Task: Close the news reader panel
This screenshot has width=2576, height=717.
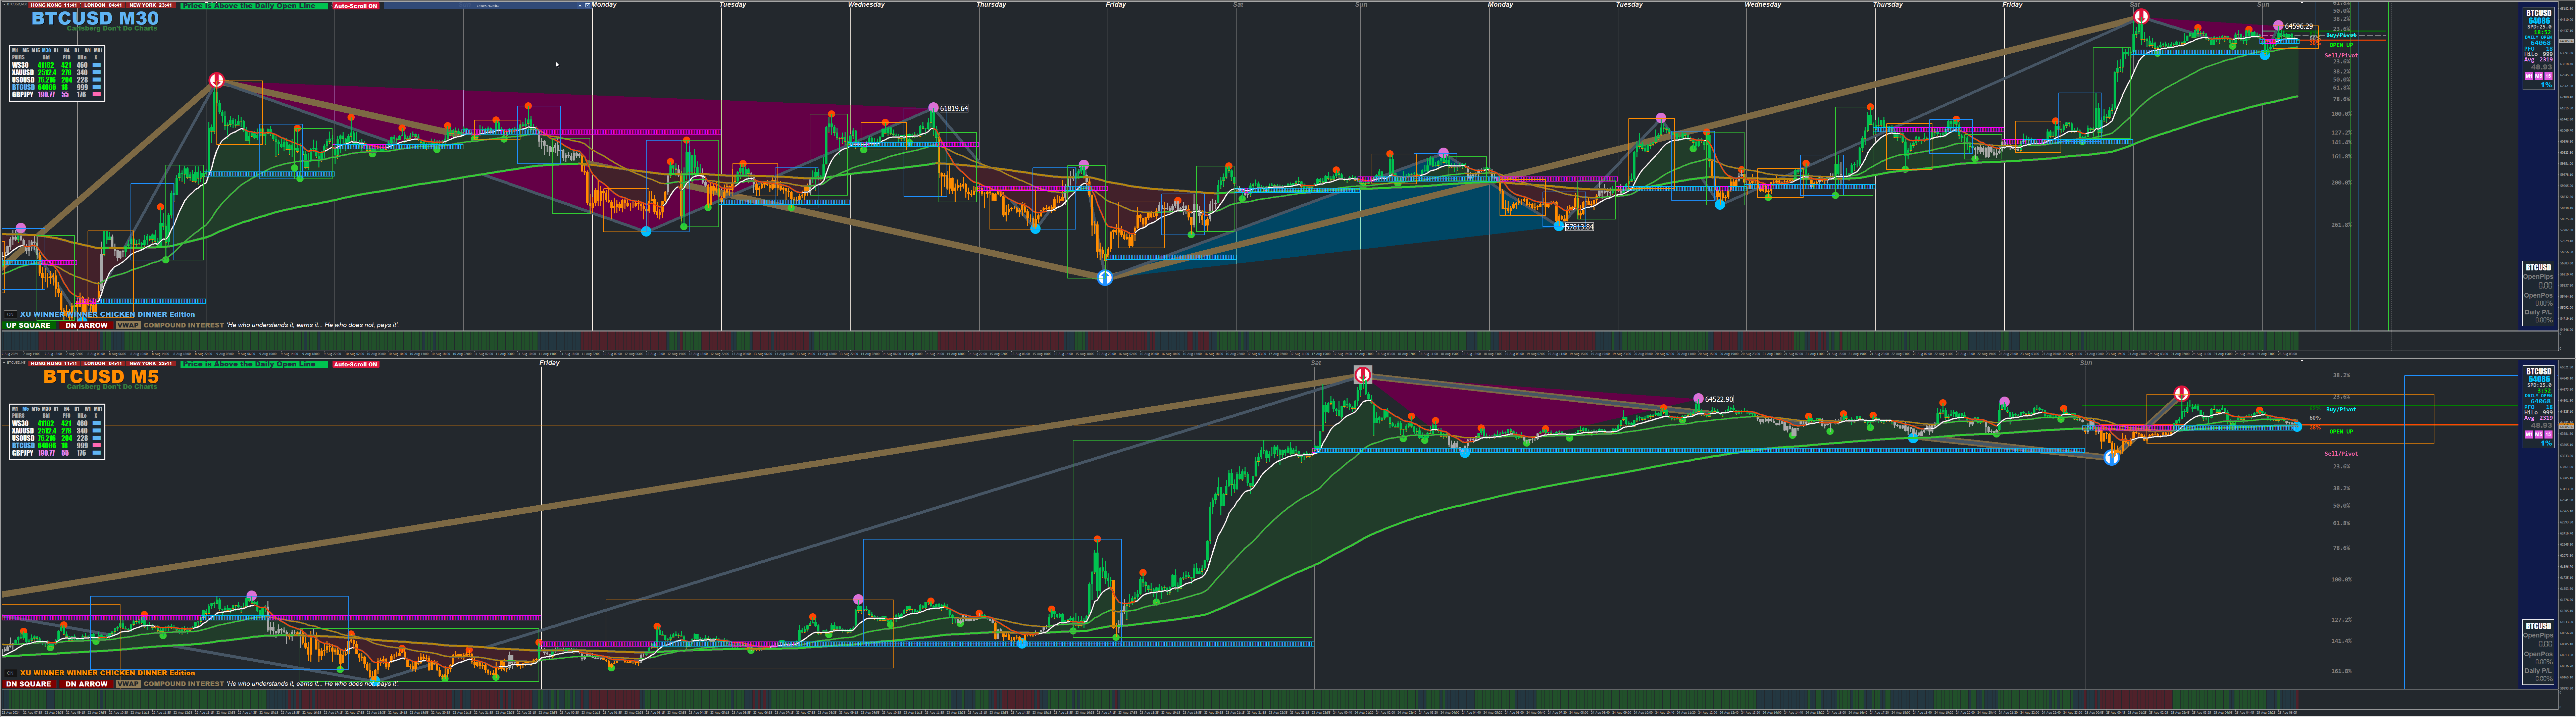Action: [x=588, y=5]
